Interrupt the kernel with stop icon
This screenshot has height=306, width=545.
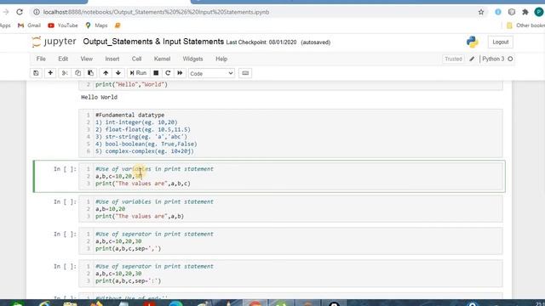[156, 73]
